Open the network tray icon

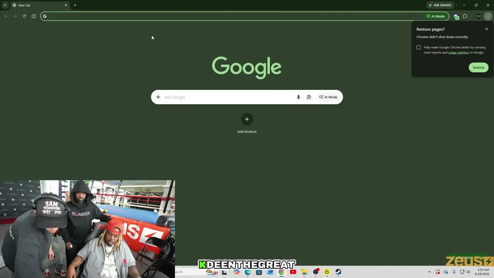[x=462, y=272]
